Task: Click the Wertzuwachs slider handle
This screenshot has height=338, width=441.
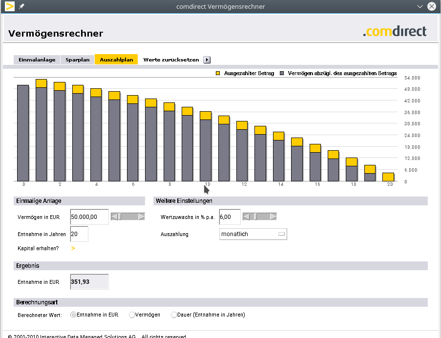Action: coord(255,217)
